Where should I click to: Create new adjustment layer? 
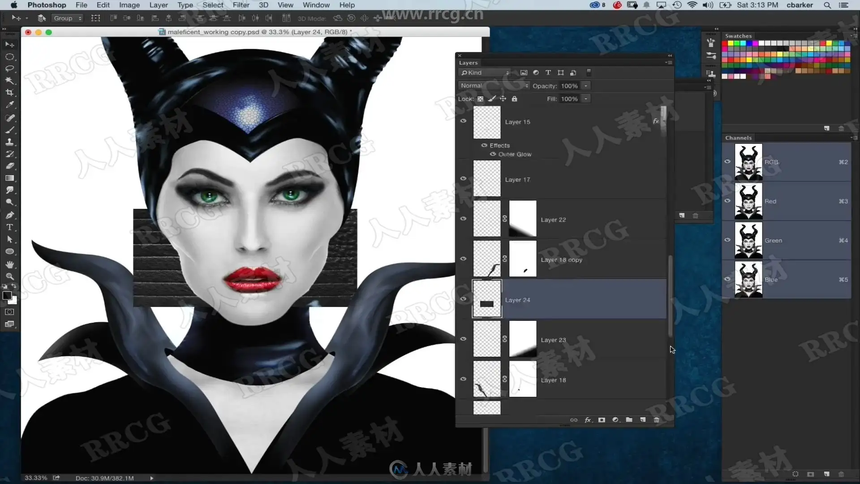click(615, 420)
